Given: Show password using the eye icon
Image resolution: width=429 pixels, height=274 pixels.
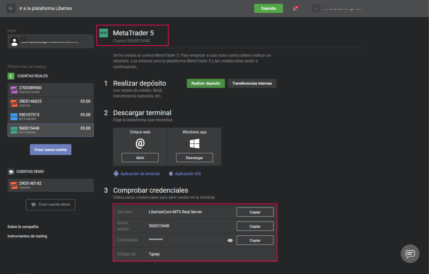Looking at the screenshot, I should 230,240.
